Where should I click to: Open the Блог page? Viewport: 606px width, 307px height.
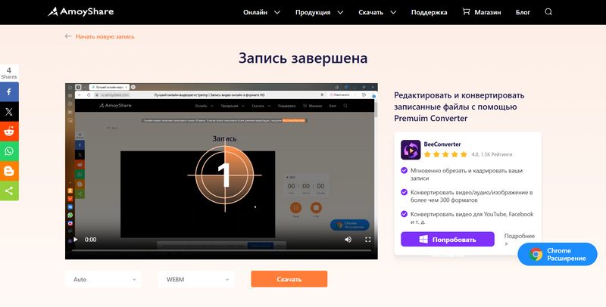coord(523,12)
